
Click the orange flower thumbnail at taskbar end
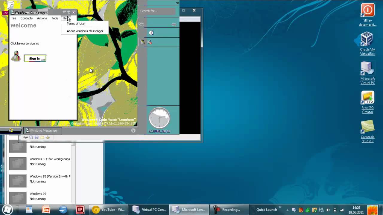(x=373, y=210)
